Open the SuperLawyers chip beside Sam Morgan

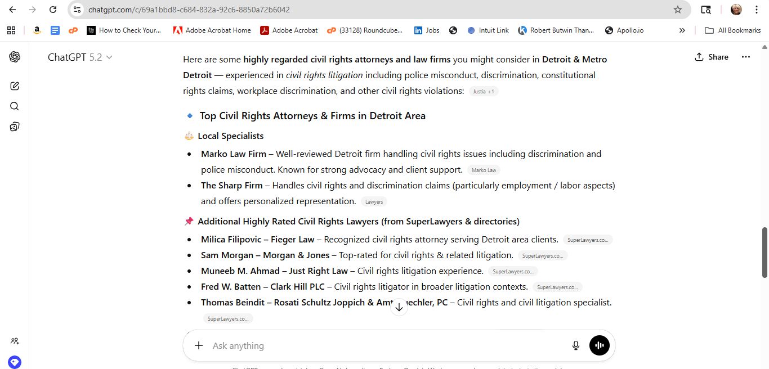point(543,255)
